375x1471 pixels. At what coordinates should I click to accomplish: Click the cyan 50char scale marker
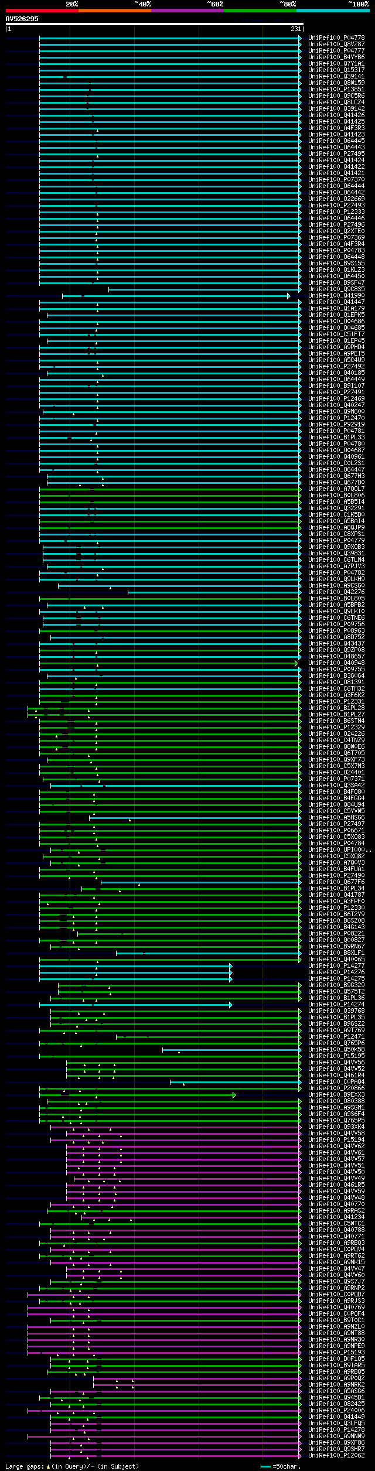266,1466
